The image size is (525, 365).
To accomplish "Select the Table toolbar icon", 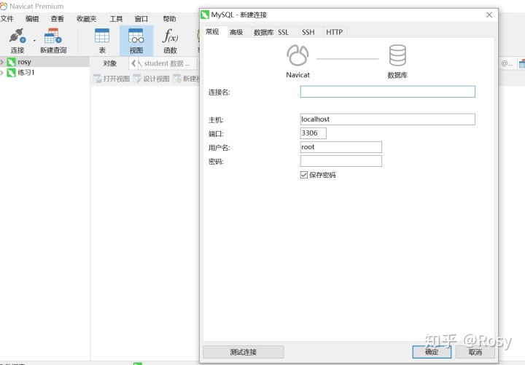I will [102, 36].
